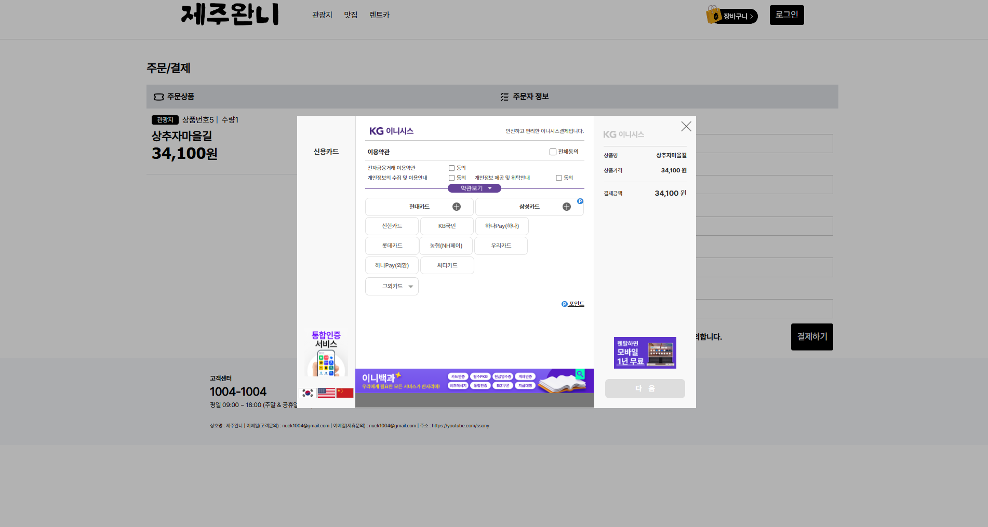Image resolution: width=988 pixels, height=527 pixels.
Task: Select the Chinese flag language icon
Action: point(345,393)
